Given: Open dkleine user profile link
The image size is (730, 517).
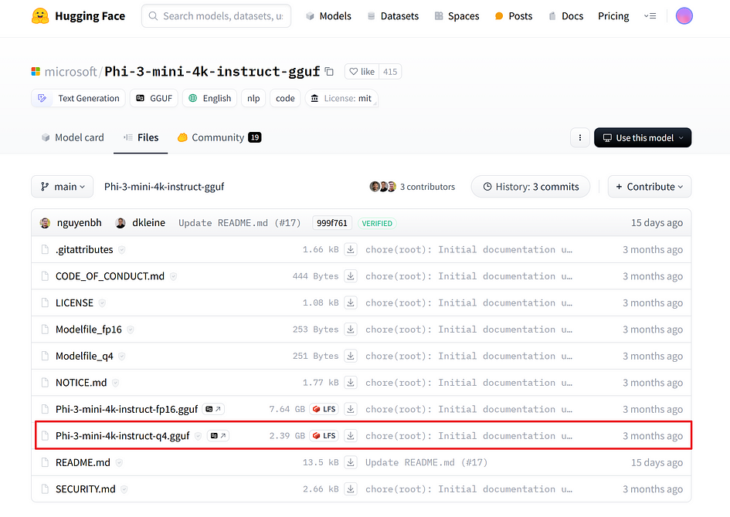Looking at the screenshot, I should 148,223.
